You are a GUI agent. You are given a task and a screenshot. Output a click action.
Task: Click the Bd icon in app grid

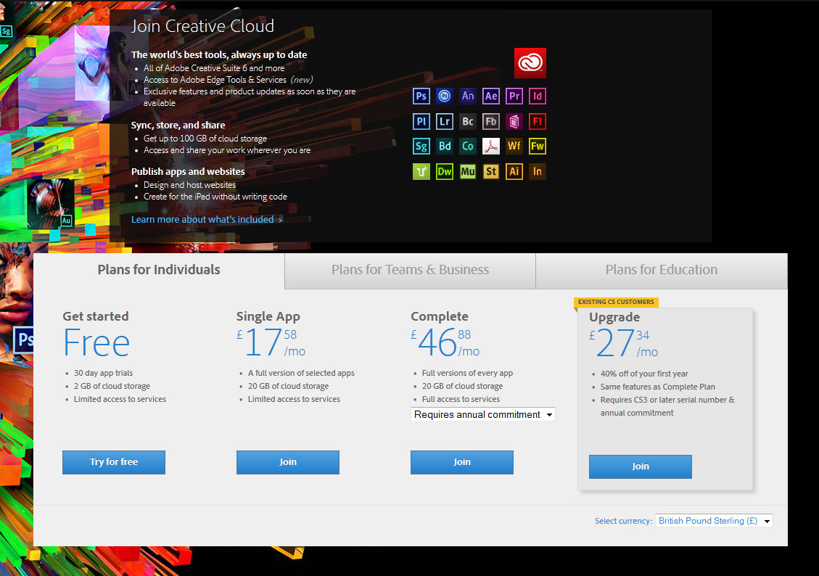pos(445,147)
